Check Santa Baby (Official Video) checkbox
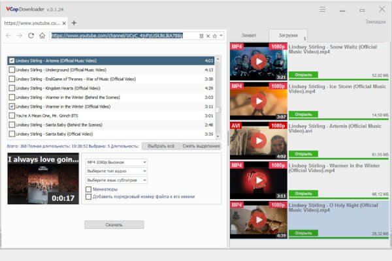This screenshot has height=261, width=392. (12, 134)
